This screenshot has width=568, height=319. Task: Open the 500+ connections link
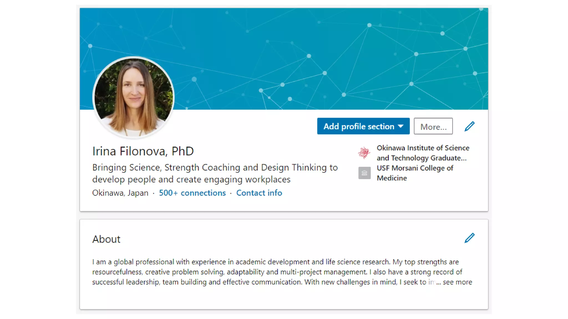pos(192,193)
